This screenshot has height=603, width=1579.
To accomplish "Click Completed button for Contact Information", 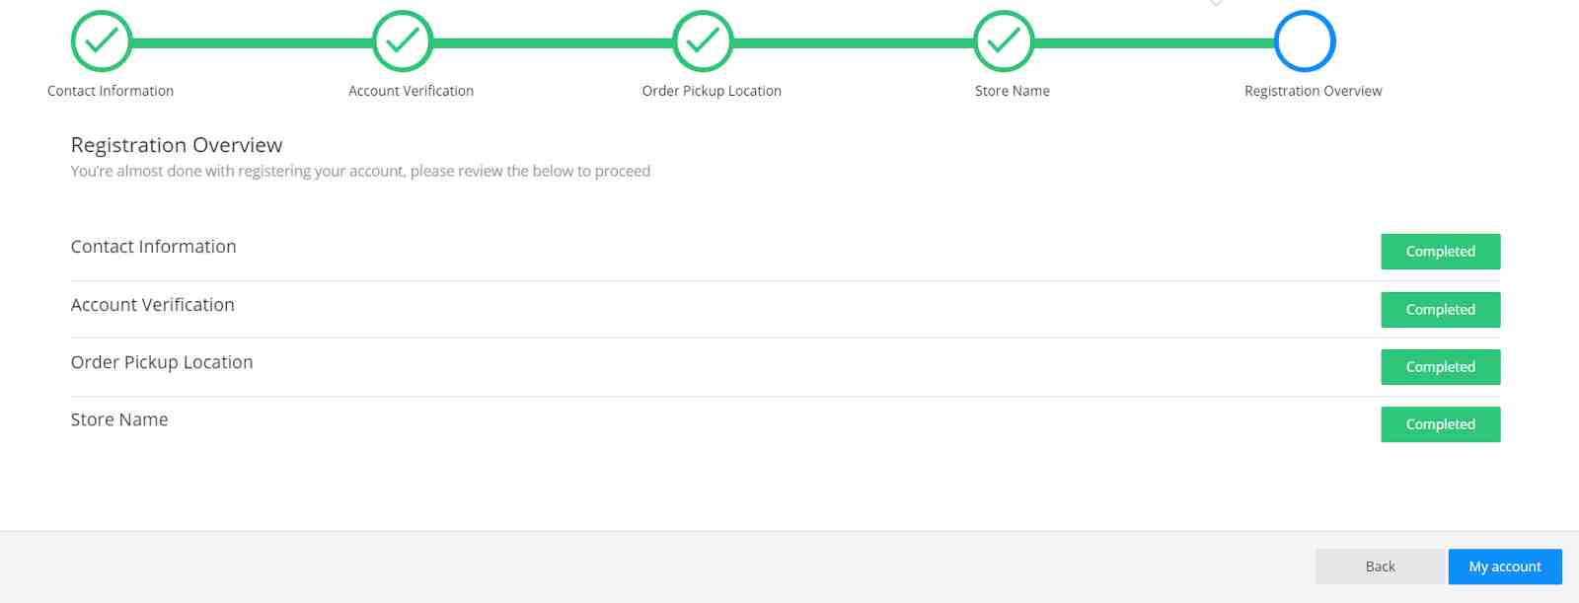I will tap(1440, 252).
